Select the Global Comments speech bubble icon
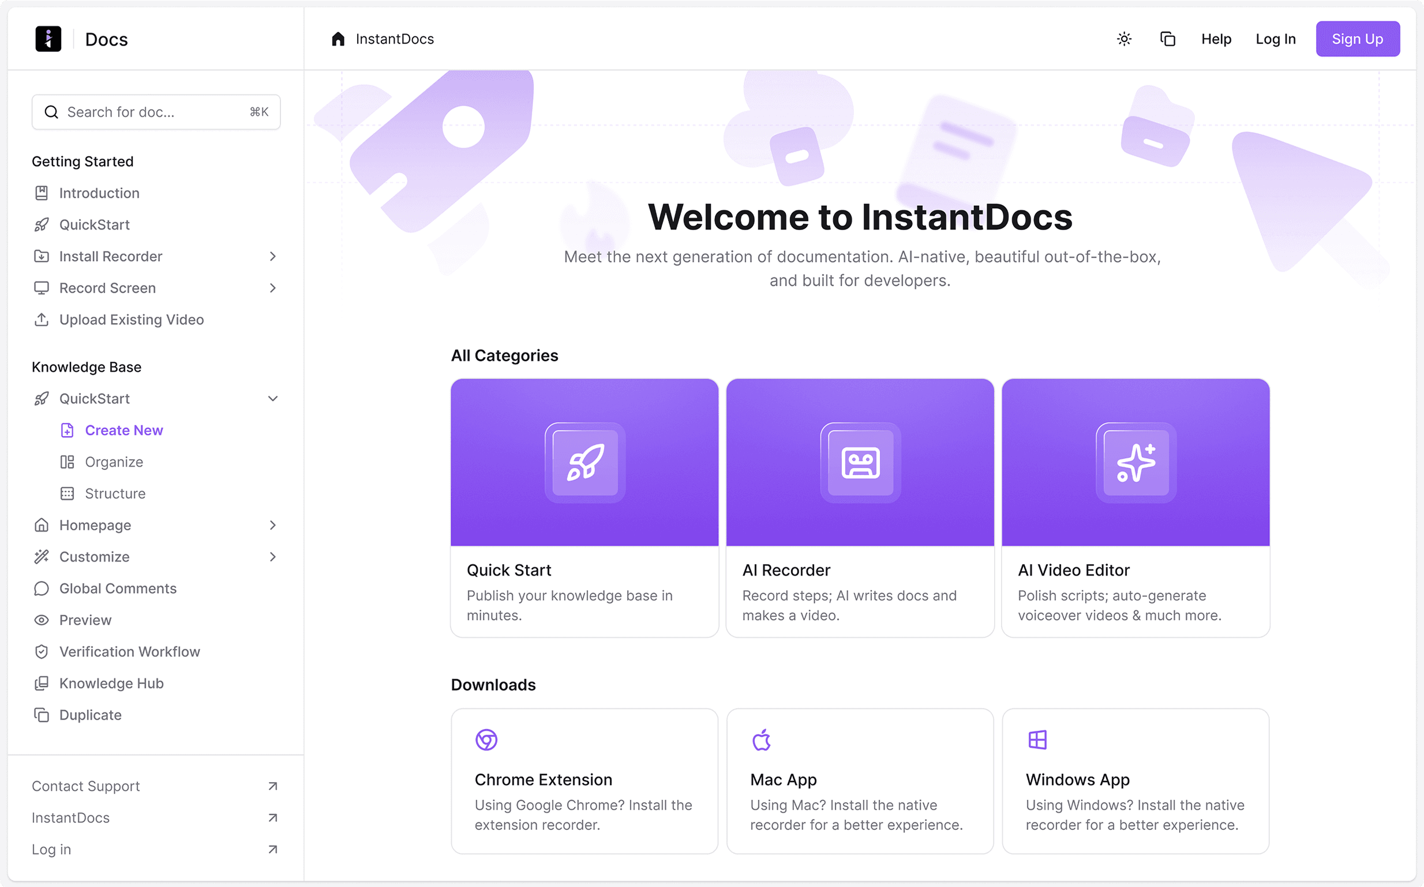Image resolution: width=1424 pixels, height=887 pixels. (41, 588)
